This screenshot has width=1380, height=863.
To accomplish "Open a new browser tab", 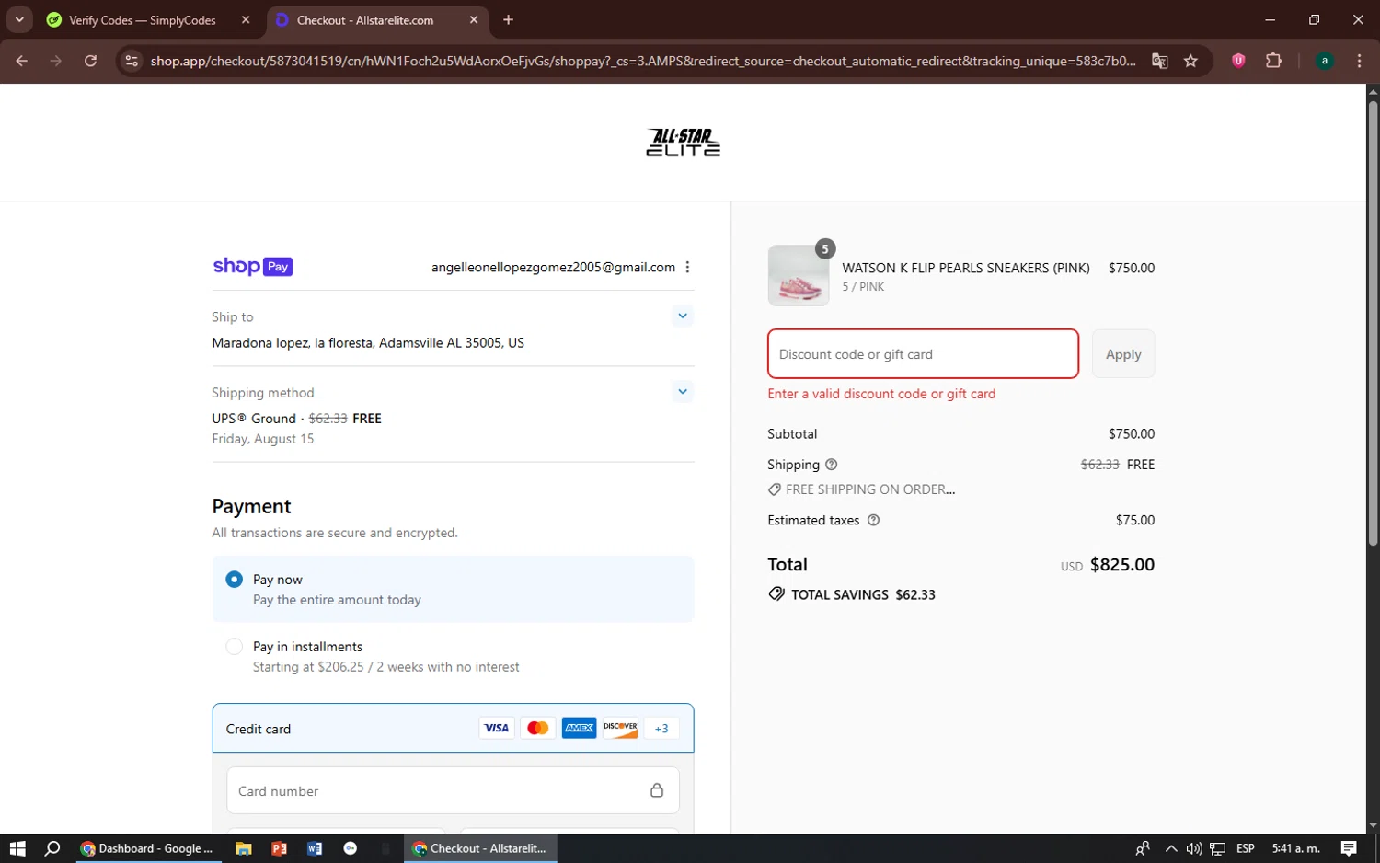I will coord(508,20).
